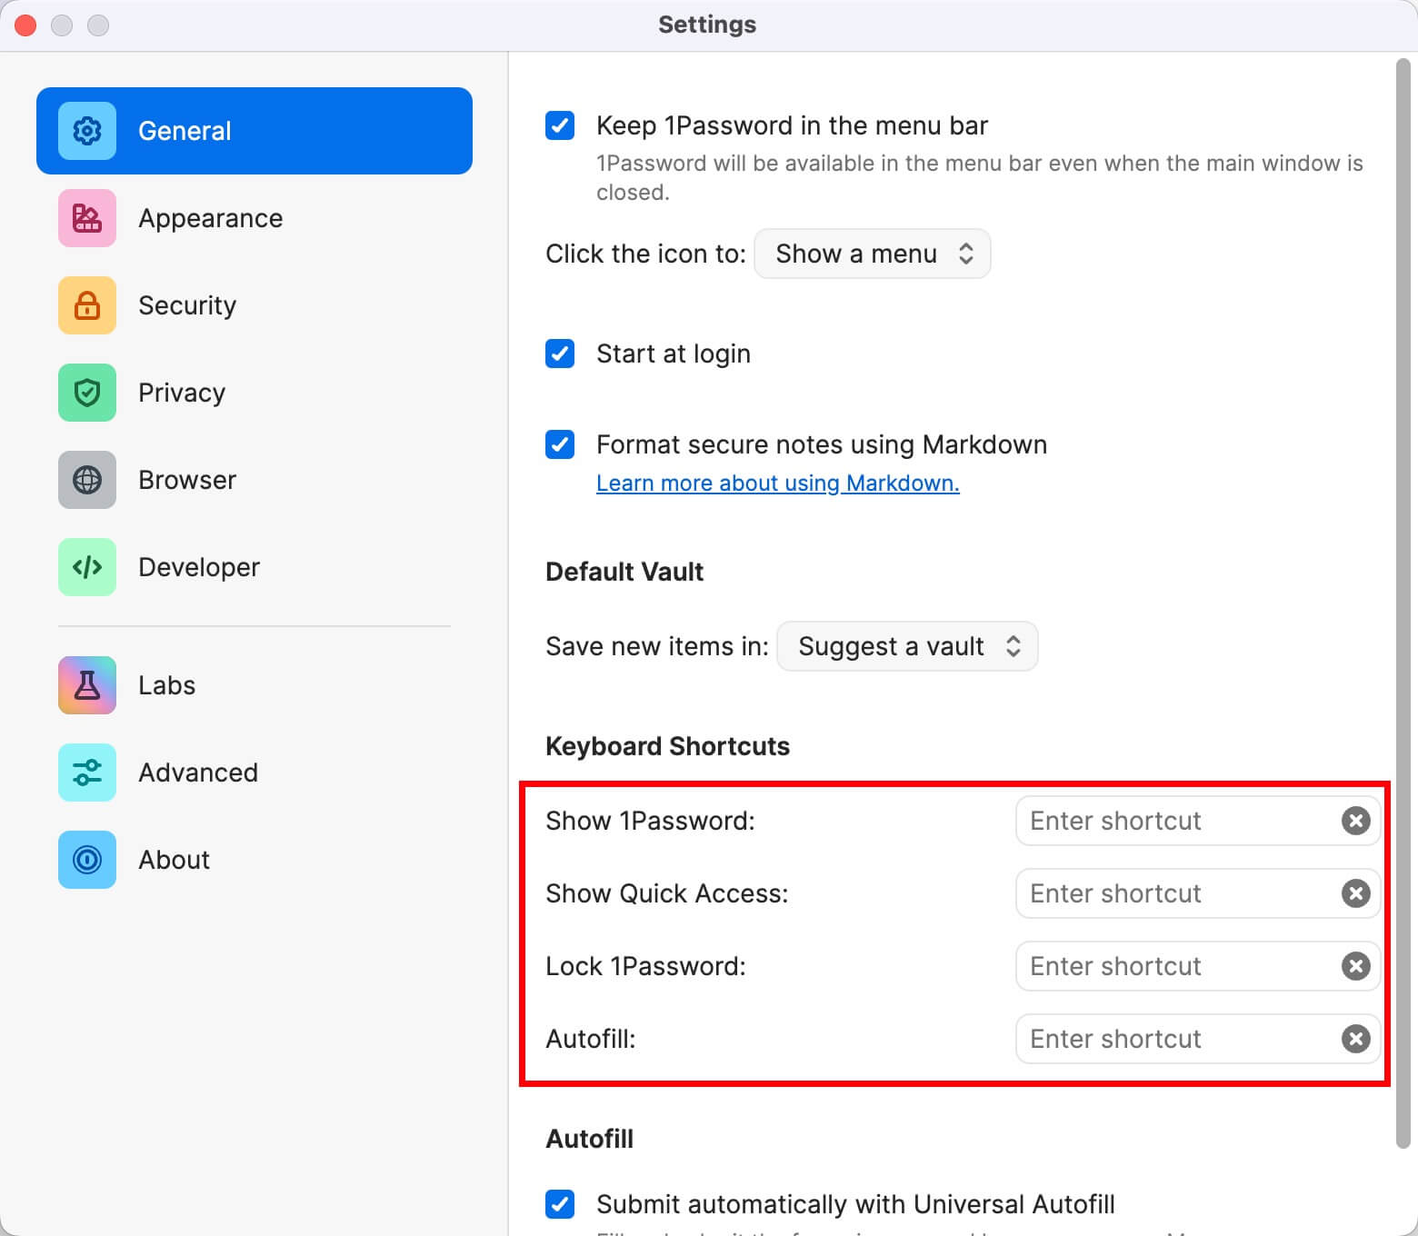Open the Save new items in dropdown

(x=907, y=646)
